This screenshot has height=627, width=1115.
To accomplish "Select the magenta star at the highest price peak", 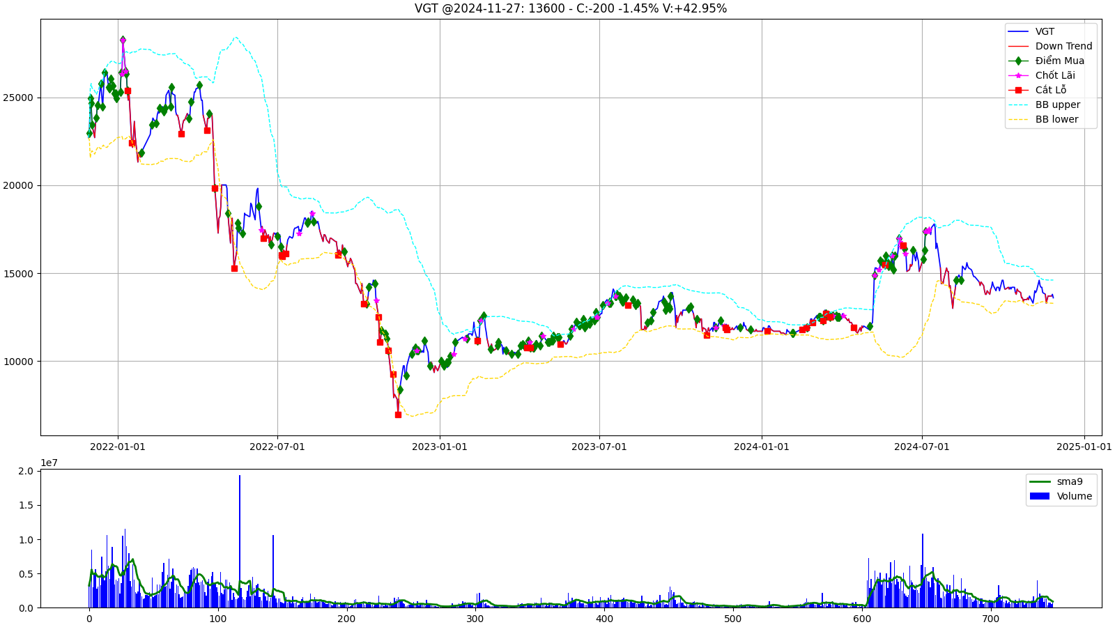I will (123, 40).
